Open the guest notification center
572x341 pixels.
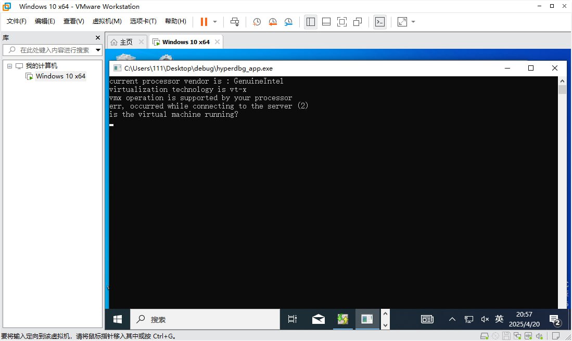pos(555,320)
